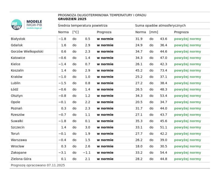
Task: Click the "w normie" forecast for Gdańsk
Action: point(105,45)
